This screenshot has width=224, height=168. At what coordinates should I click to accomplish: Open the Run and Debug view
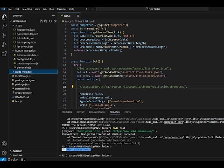[4, 45]
